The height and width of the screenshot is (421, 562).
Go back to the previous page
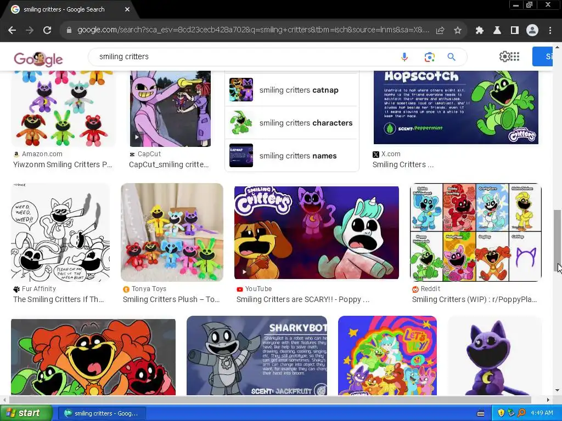pyautogui.click(x=12, y=30)
